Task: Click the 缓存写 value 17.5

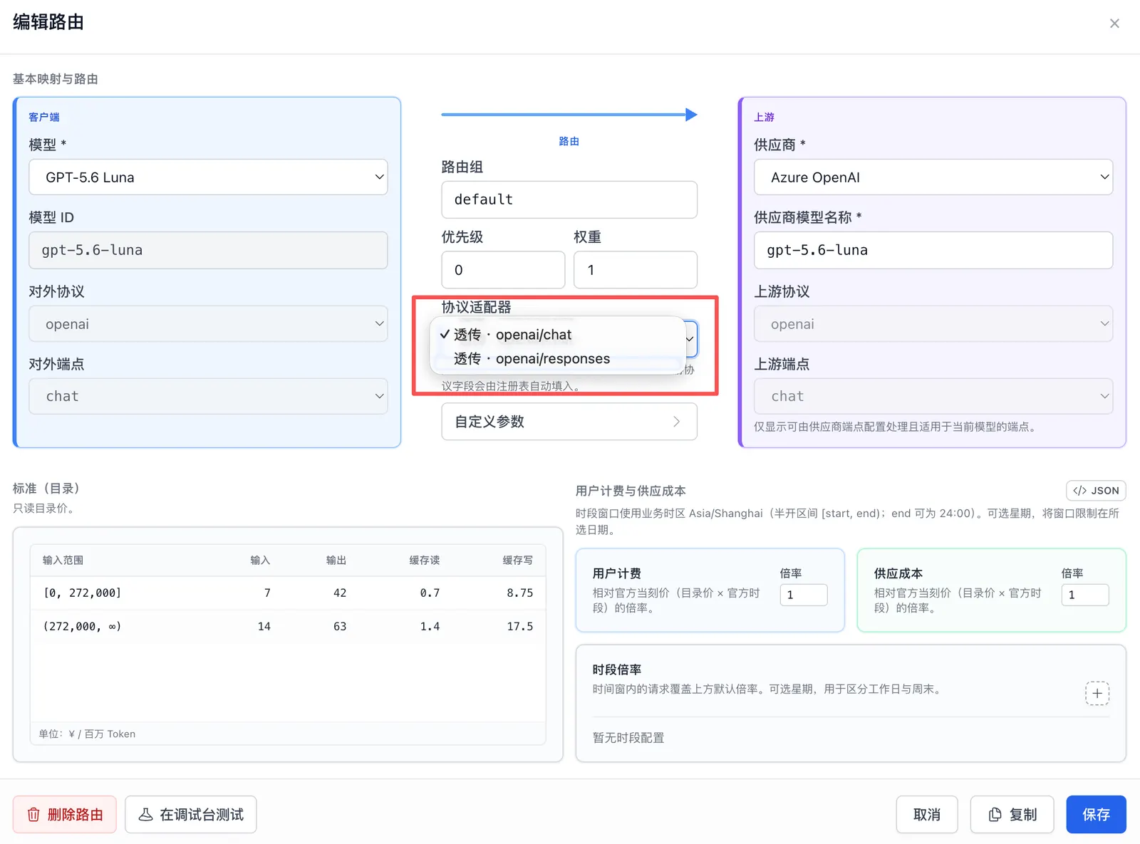Action: click(x=519, y=626)
